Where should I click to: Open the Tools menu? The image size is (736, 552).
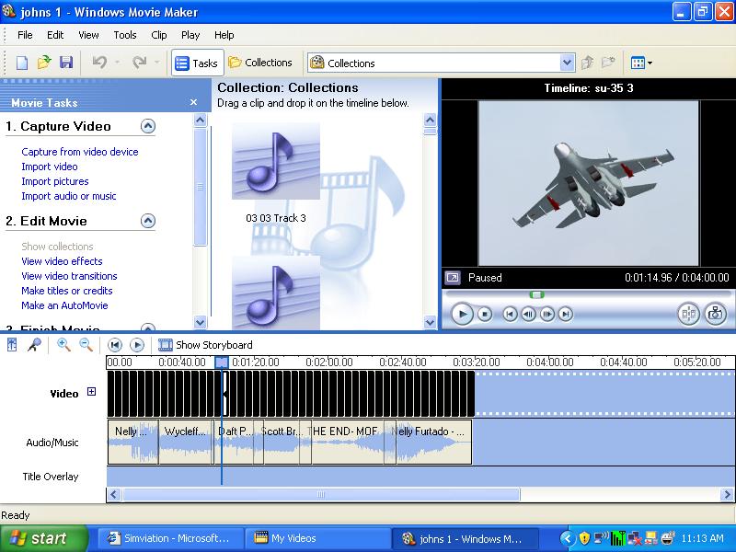click(x=125, y=35)
